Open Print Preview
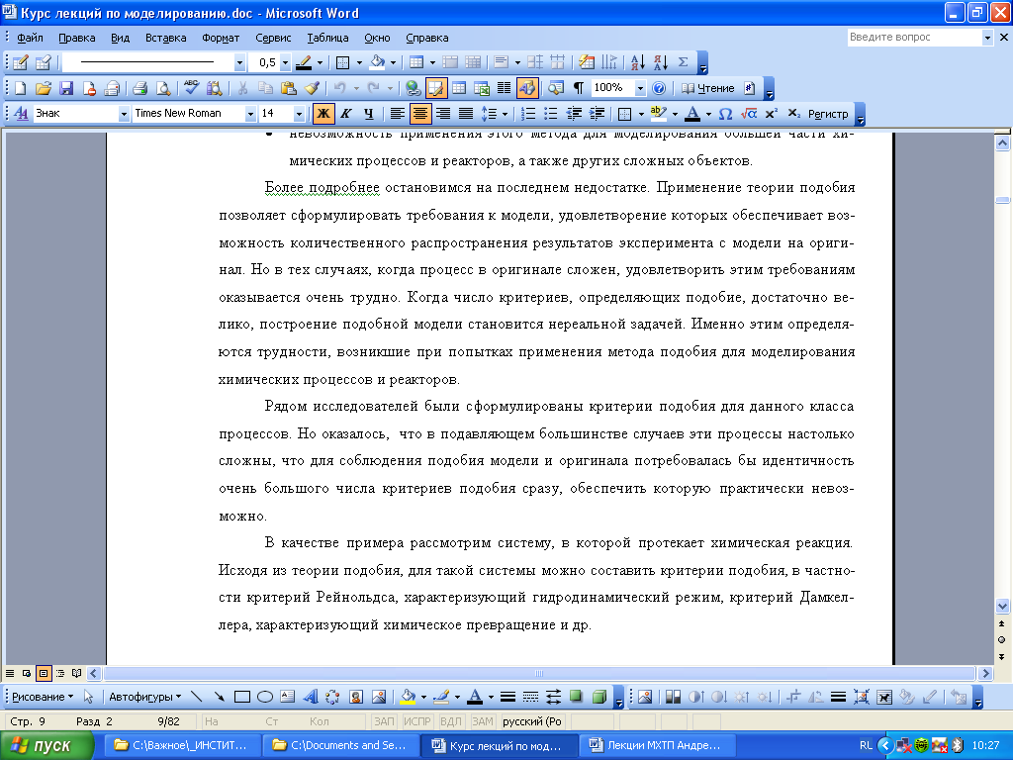The image size is (1013, 760). [163, 88]
